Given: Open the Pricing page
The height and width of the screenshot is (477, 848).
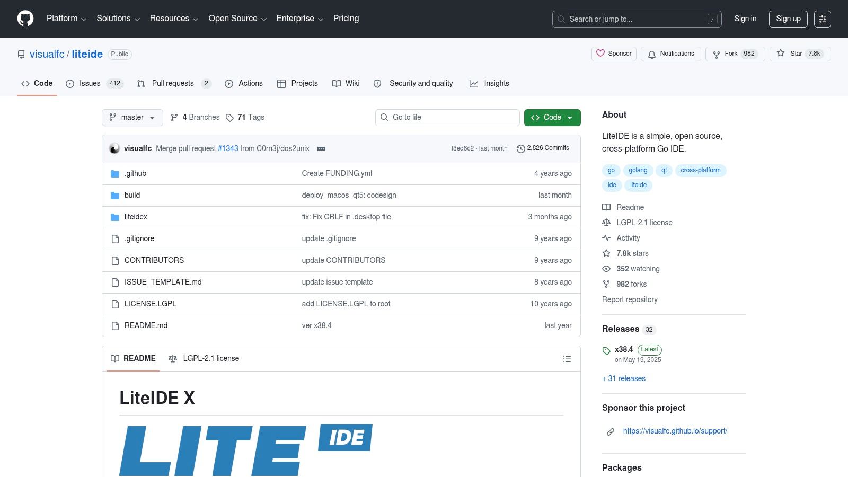Looking at the screenshot, I should tap(346, 19).
